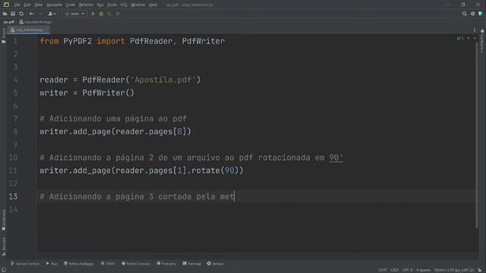
Task: Open the user account dropdown
Action: click(52, 14)
